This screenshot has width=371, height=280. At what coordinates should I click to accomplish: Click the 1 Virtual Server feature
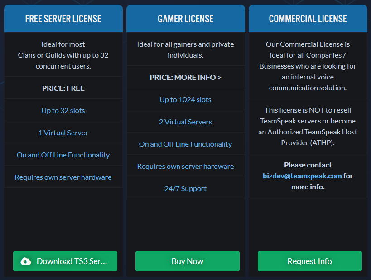point(63,133)
